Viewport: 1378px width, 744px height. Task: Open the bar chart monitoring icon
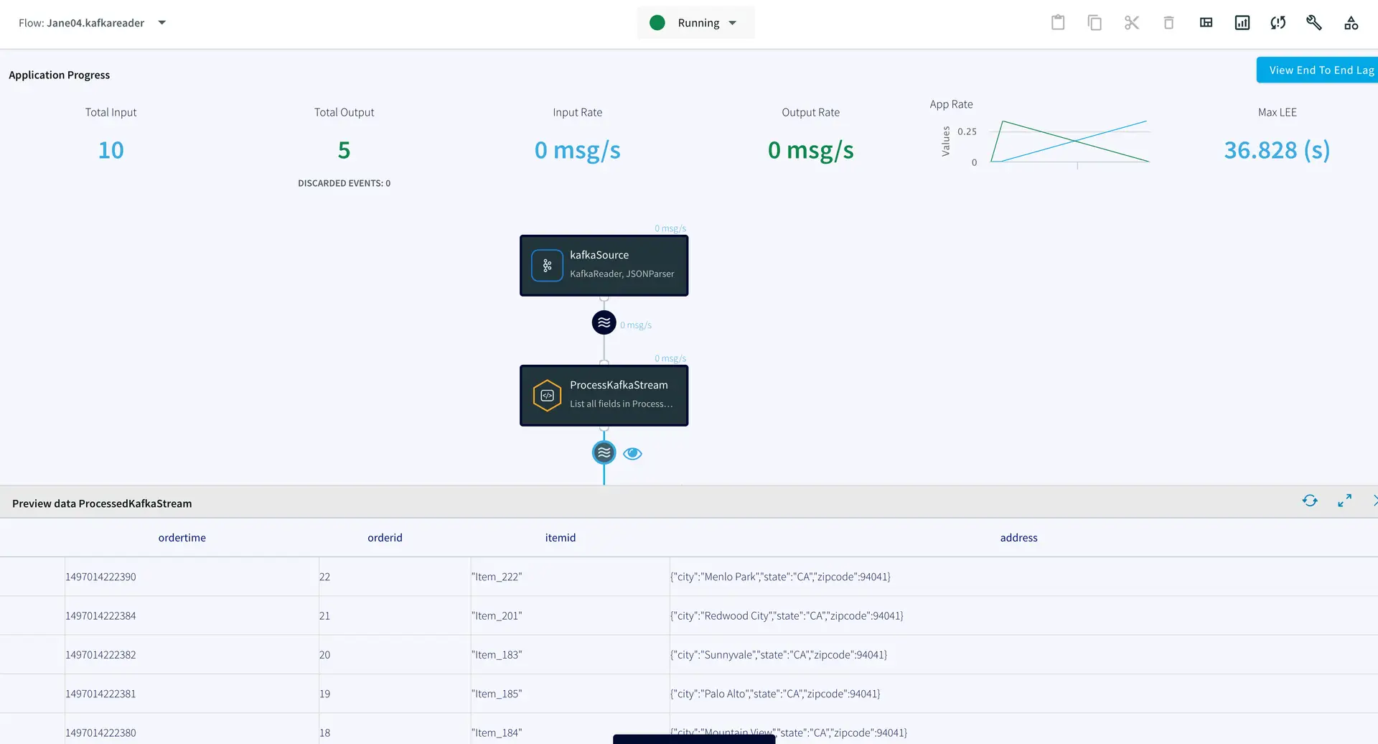(1242, 23)
